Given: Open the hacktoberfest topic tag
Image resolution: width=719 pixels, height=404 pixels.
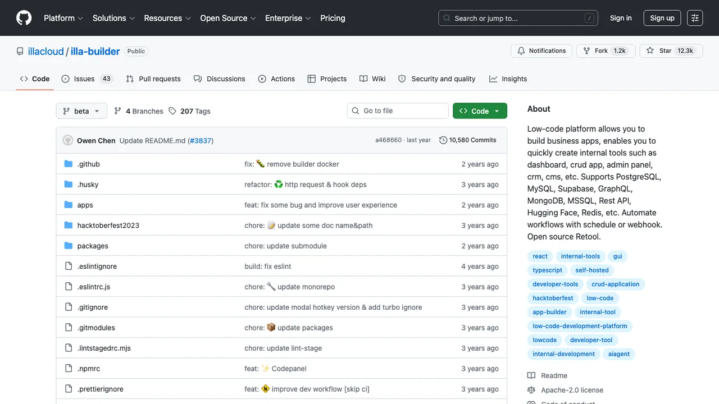Looking at the screenshot, I should point(553,299).
